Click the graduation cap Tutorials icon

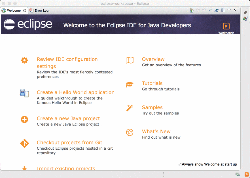tap(130, 84)
